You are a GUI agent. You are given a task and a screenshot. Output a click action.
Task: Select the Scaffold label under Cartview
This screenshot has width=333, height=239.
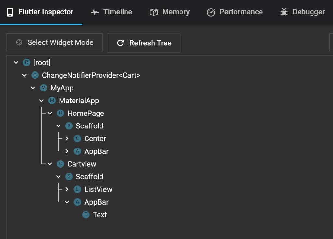(x=89, y=177)
